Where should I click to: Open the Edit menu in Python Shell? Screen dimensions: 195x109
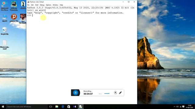coord(32,5)
